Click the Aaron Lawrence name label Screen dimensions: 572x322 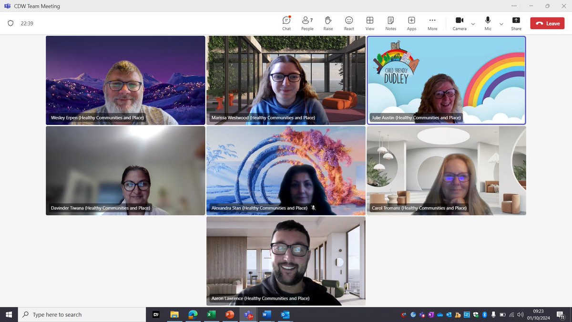260,298
